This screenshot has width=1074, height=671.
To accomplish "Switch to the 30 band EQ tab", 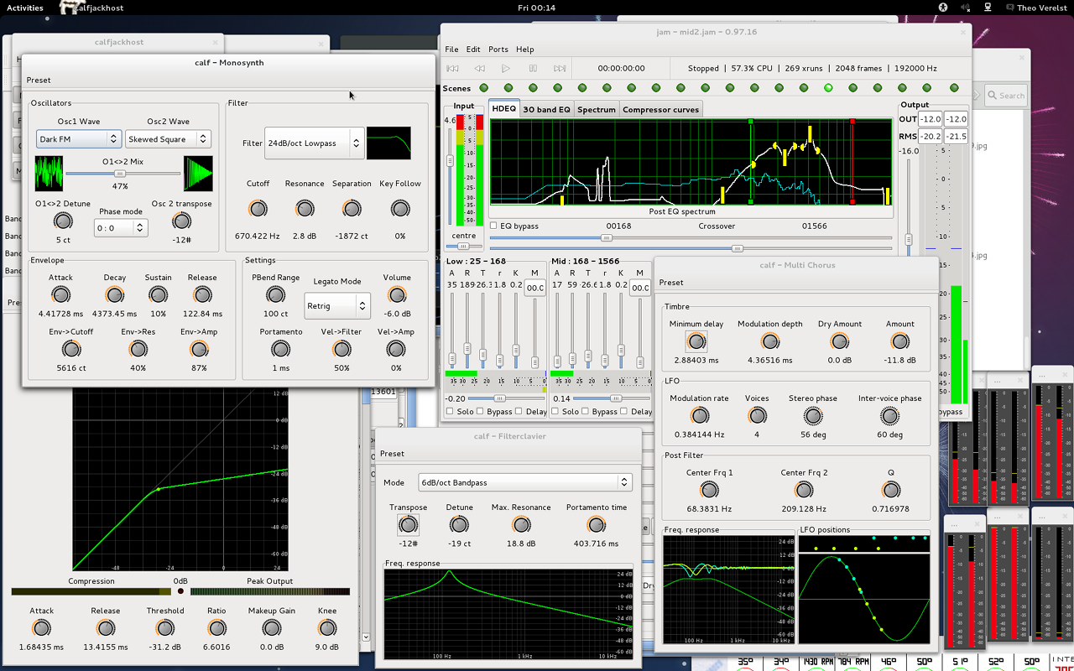I will pyautogui.click(x=546, y=110).
